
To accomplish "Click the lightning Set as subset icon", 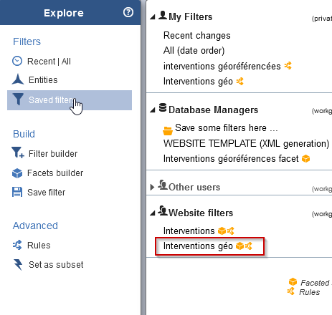I will click(x=18, y=265).
